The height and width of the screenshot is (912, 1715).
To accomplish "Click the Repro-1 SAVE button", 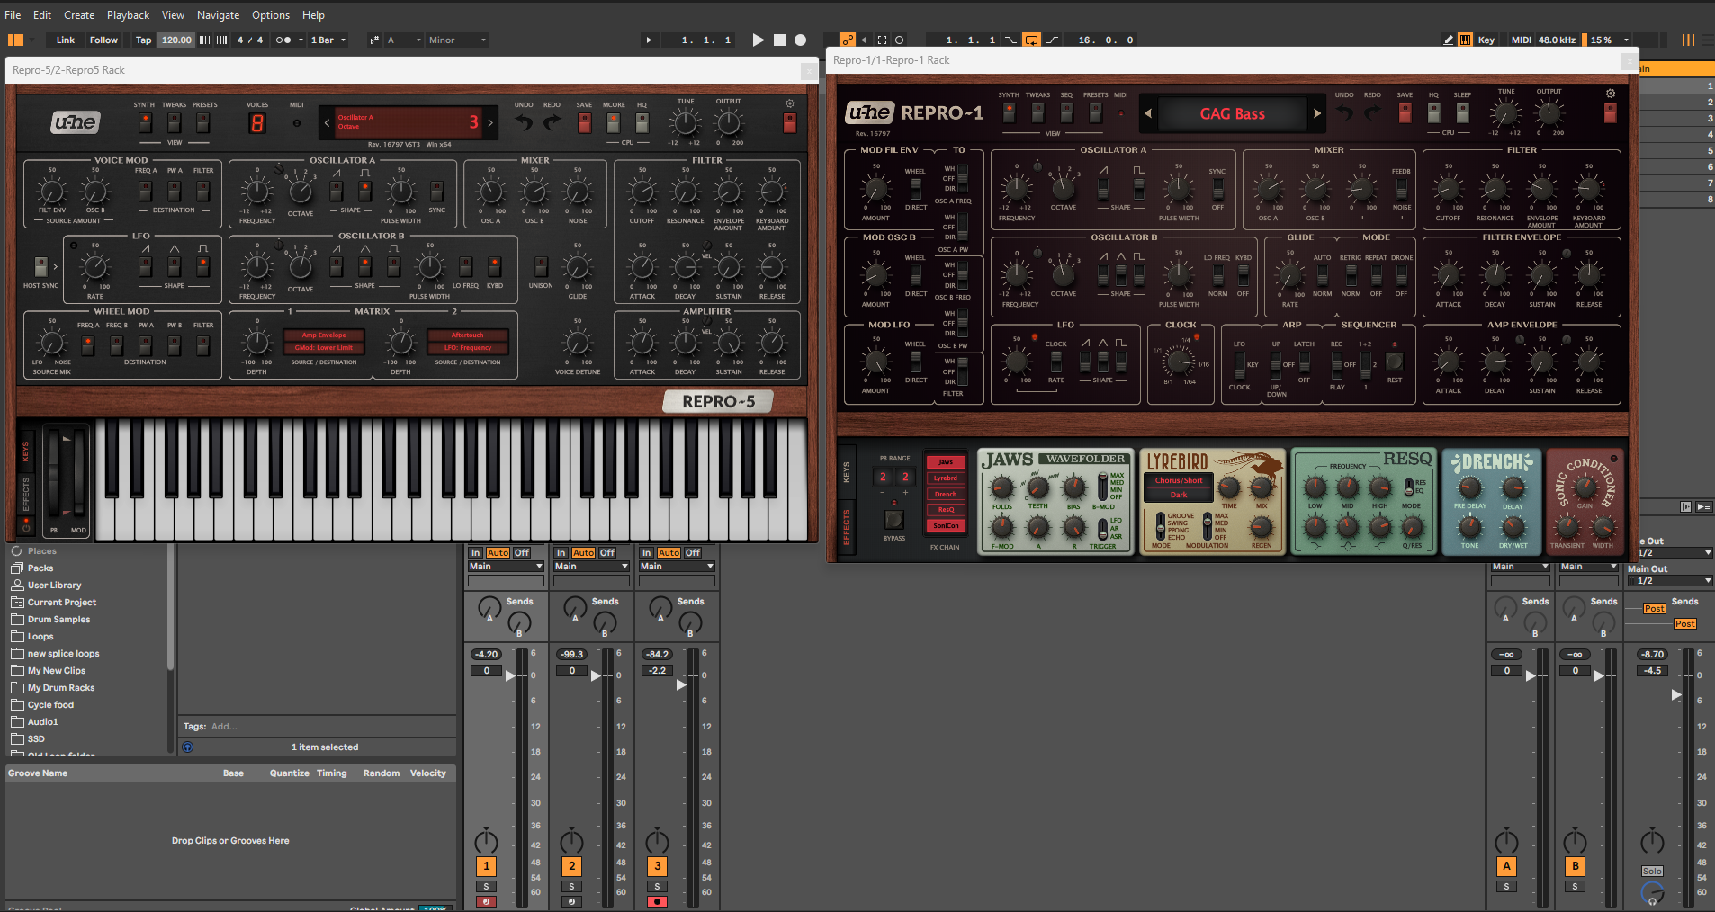I will [1405, 112].
